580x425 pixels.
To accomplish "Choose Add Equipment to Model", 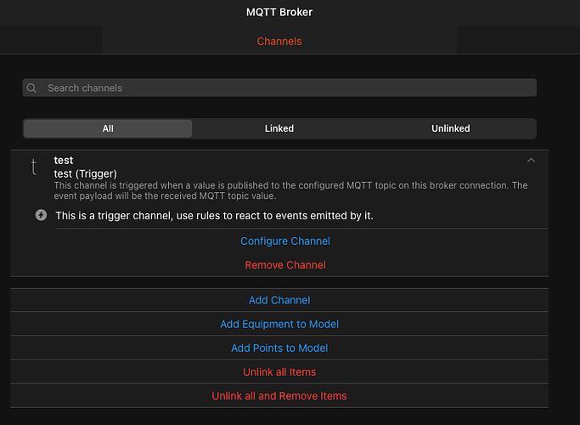I will [279, 324].
